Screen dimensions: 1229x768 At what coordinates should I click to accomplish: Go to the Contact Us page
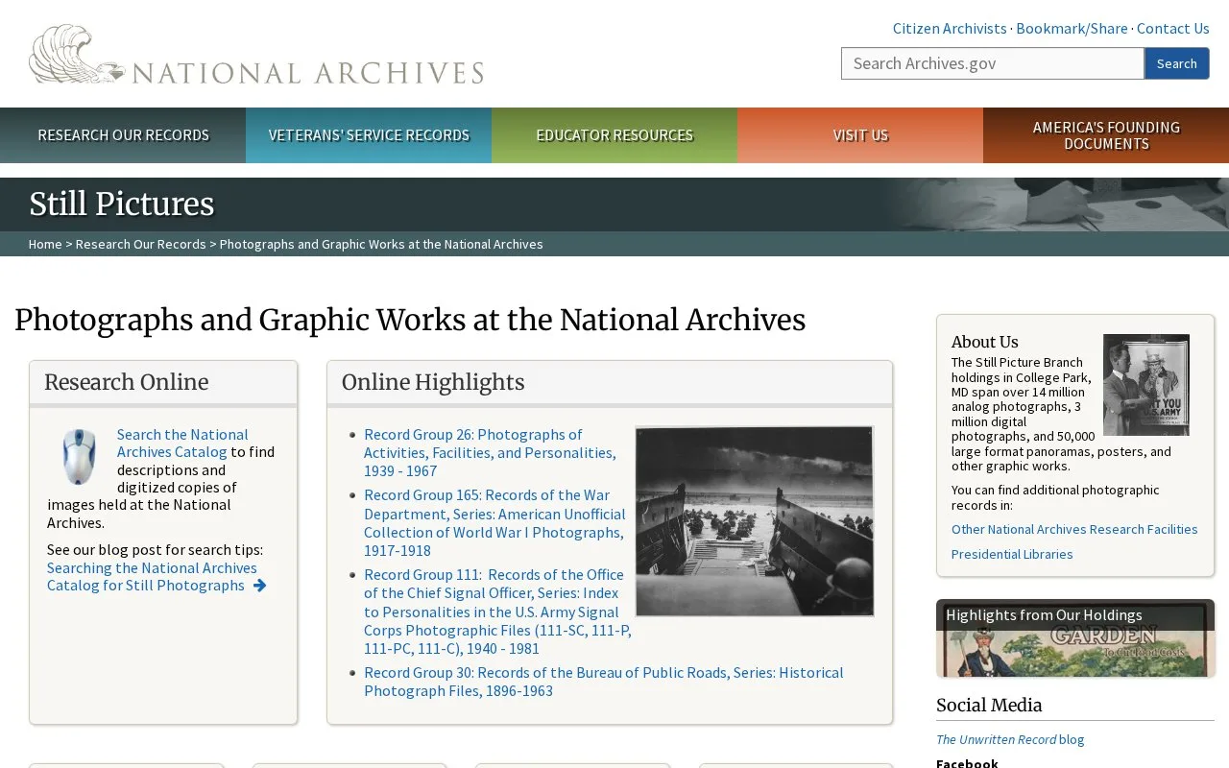click(x=1172, y=29)
